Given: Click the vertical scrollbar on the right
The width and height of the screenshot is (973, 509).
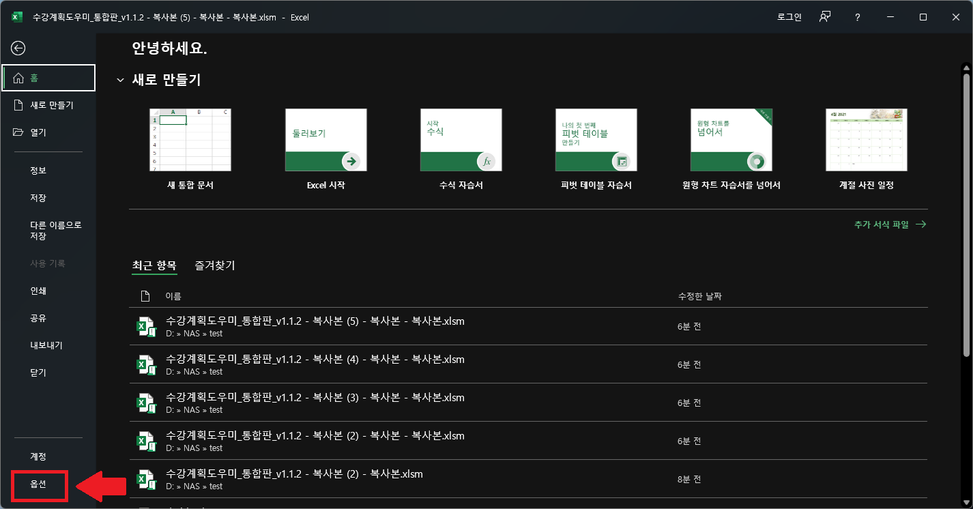Looking at the screenshot, I should (965, 212).
